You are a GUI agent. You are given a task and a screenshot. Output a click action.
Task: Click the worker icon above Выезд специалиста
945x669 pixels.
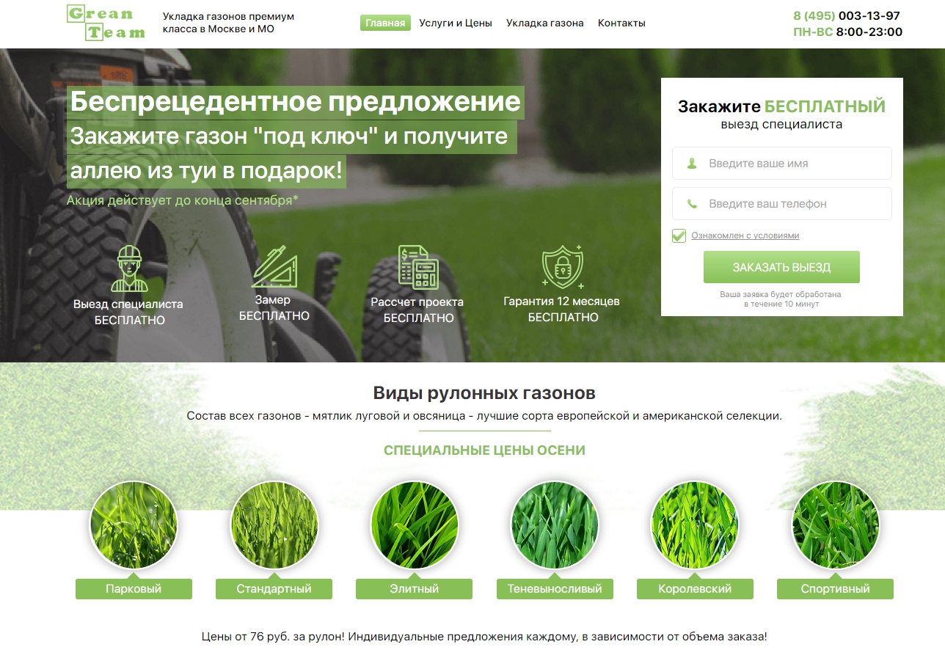point(129,268)
